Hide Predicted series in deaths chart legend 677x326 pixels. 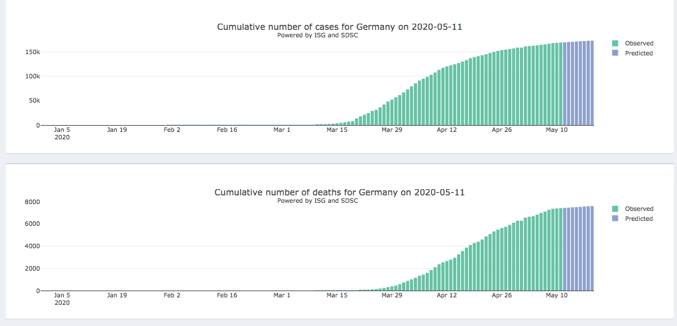(x=638, y=219)
